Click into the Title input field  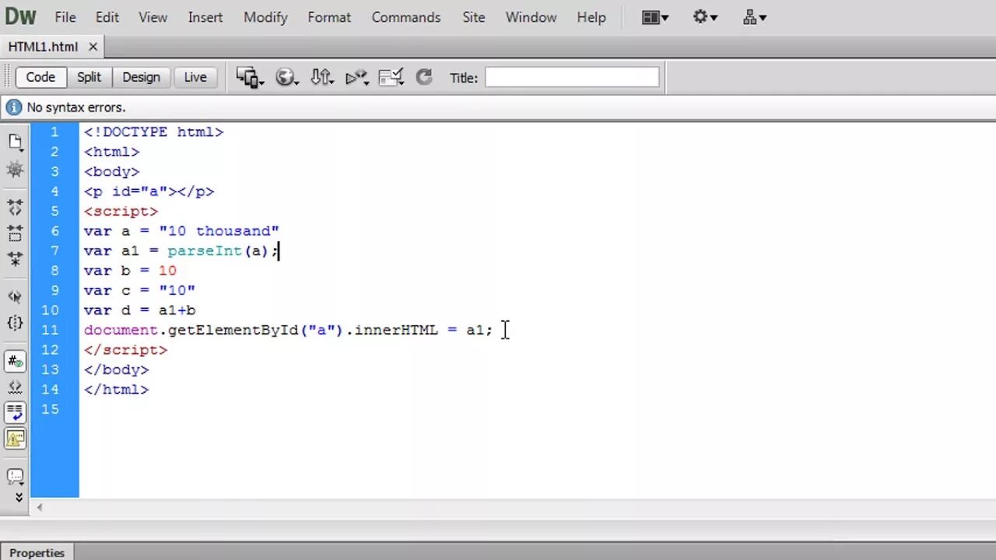(x=572, y=77)
